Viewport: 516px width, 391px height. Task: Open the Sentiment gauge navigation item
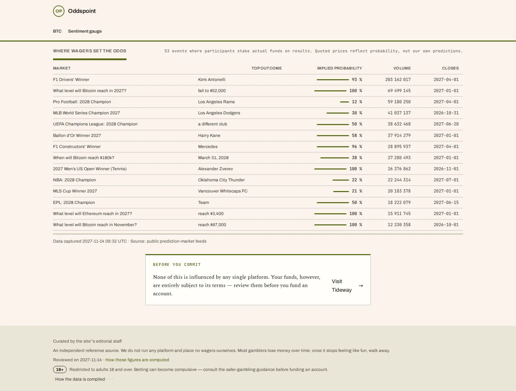(x=85, y=31)
